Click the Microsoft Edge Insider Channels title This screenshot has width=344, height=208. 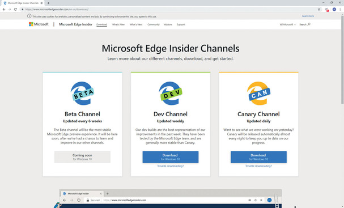171,48
